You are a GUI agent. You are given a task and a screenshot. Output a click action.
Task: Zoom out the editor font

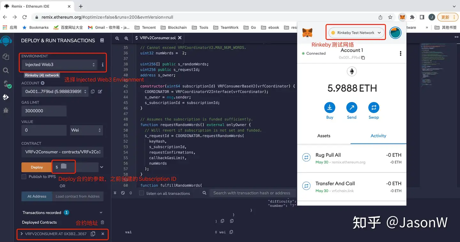pos(117,38)
